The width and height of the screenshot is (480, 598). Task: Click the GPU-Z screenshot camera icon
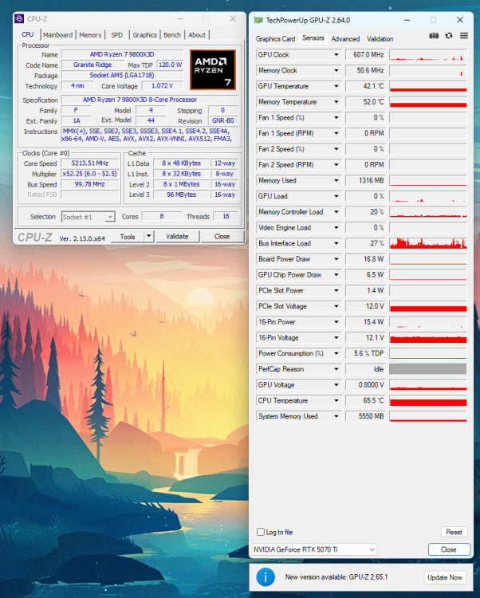(x=434, y=35)
